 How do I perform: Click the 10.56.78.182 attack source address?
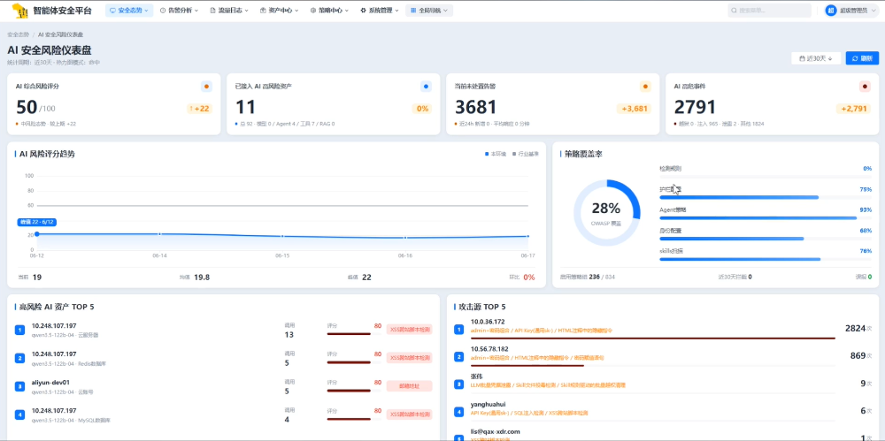click(489, 349)
